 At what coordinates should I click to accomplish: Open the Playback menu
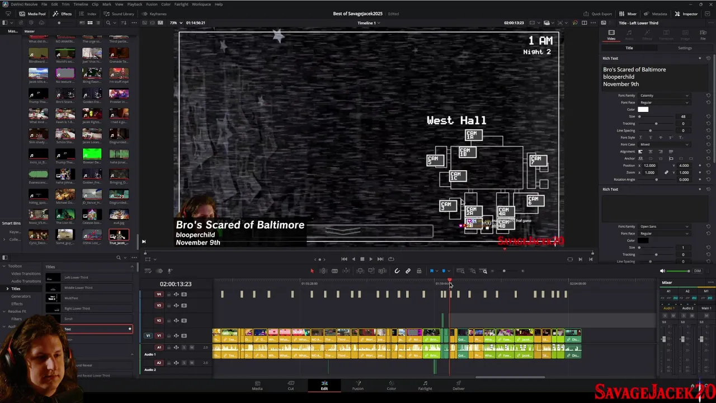(x=134, y=4)
